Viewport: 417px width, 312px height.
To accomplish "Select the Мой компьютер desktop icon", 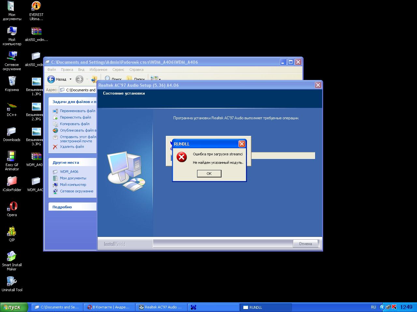I will 12,36.
